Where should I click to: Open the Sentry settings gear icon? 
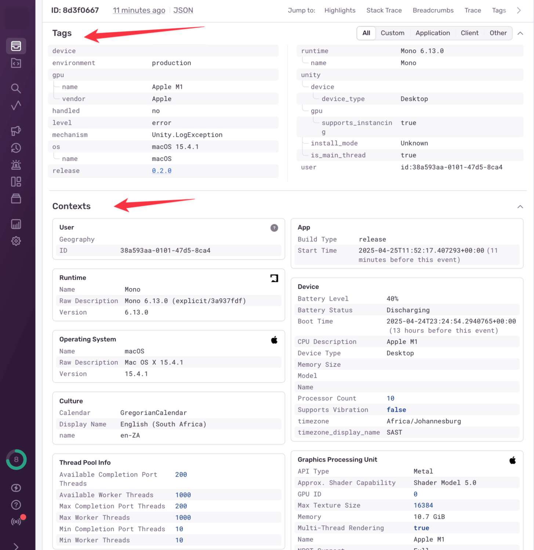click(x=16, y=241)
